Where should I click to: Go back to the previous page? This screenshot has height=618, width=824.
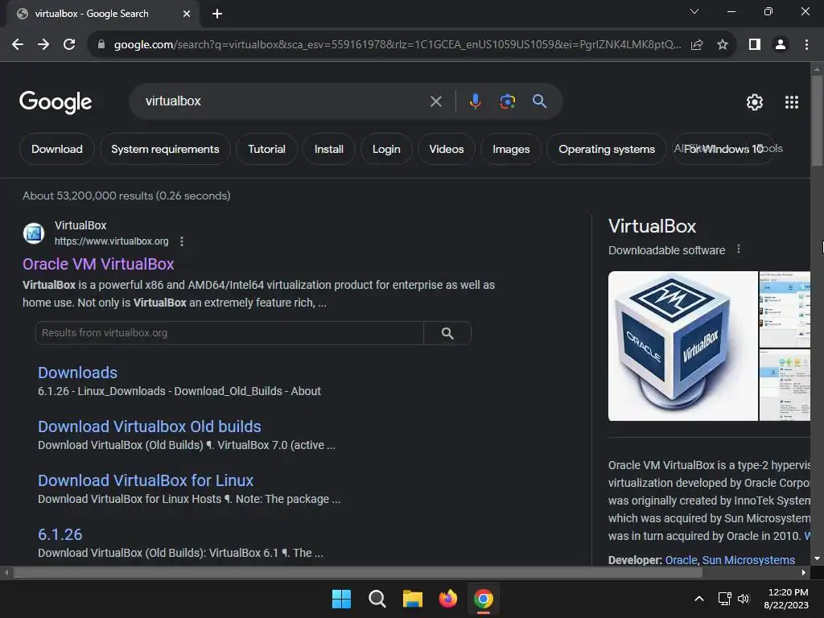coord(18,45)
